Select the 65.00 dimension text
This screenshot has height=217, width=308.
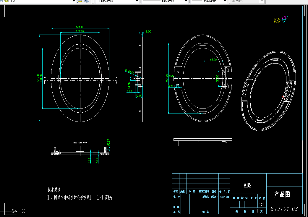coord(213,60)
